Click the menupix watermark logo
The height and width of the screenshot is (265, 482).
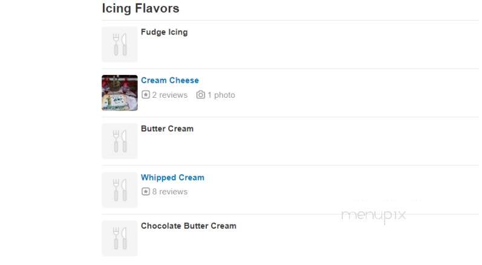click(x=374, y=216)
